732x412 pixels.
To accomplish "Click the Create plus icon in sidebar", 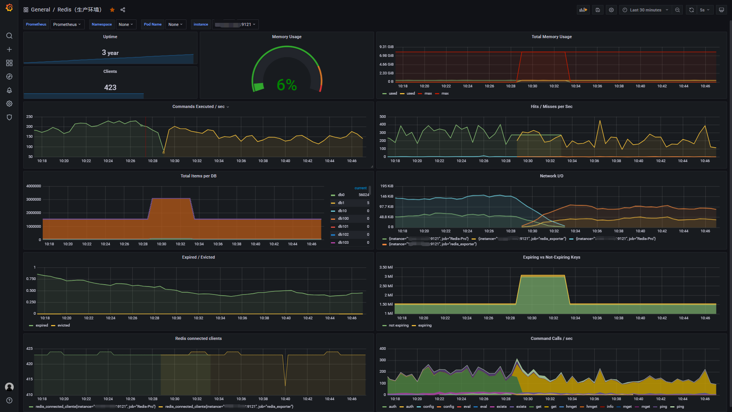I will 9,50.
